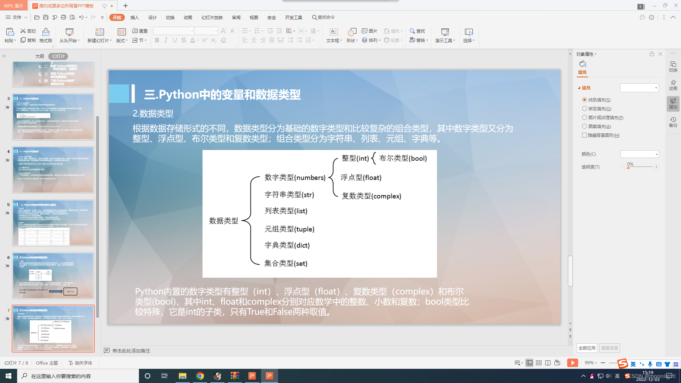681x383 pixels.
Task: Open the Insert (插入) ribbon tab
Action: pyautogui.click(x=134, y=17)
